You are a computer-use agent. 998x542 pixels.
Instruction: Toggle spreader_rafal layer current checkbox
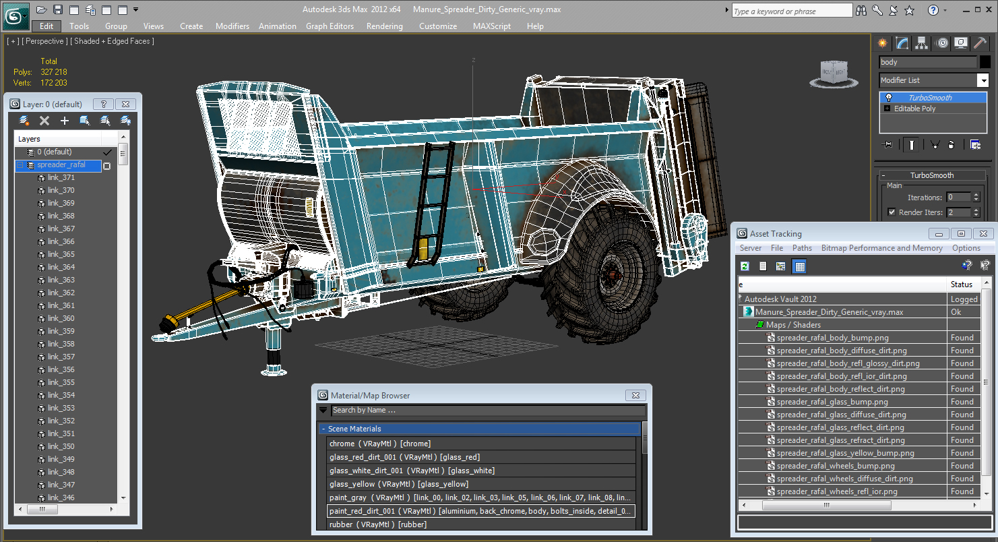click(x=106, y=166)
